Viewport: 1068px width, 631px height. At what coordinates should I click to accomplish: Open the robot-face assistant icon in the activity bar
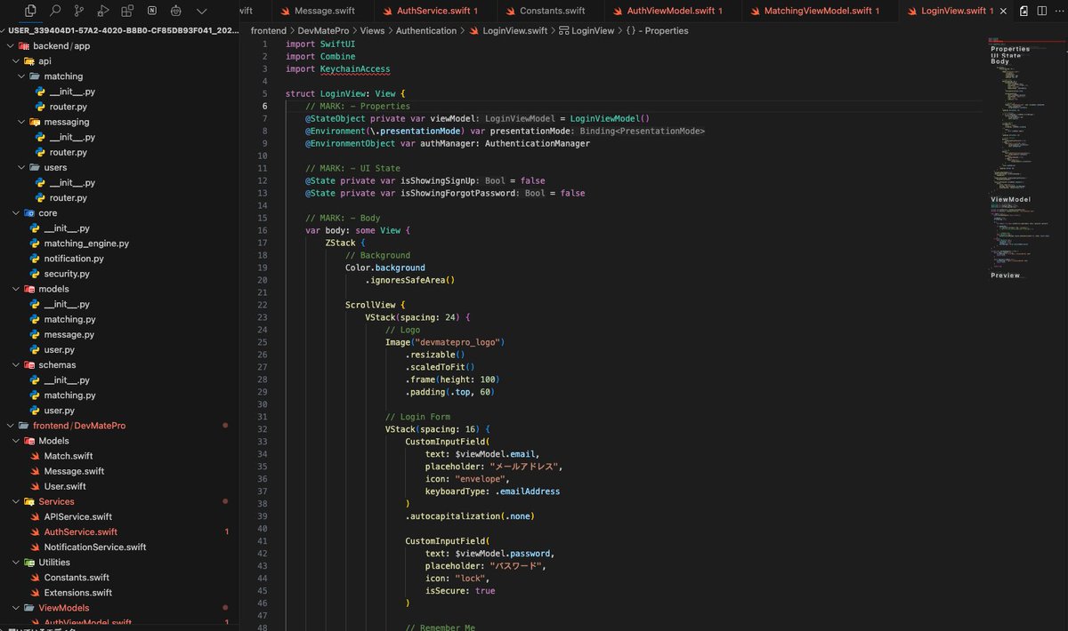click(x=176, y=11)
